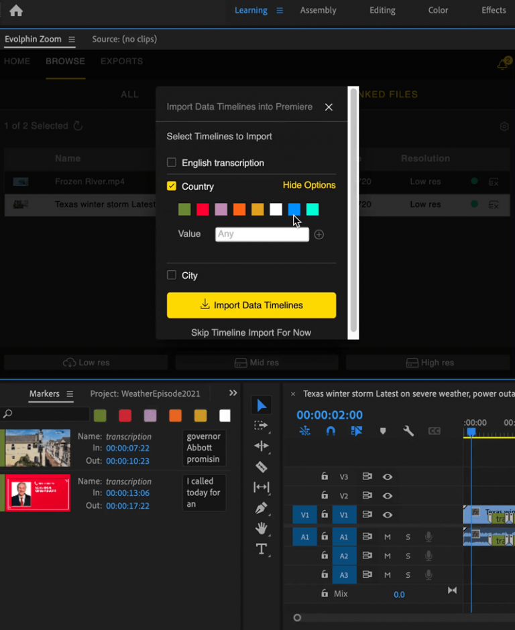Screen dimensions: 515x630
Task: Expand the panel overflow chevrons
Action: pyautogui.click(x=233, y=393)
